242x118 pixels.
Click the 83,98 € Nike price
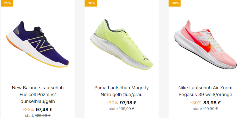click(x=212, y=103)
